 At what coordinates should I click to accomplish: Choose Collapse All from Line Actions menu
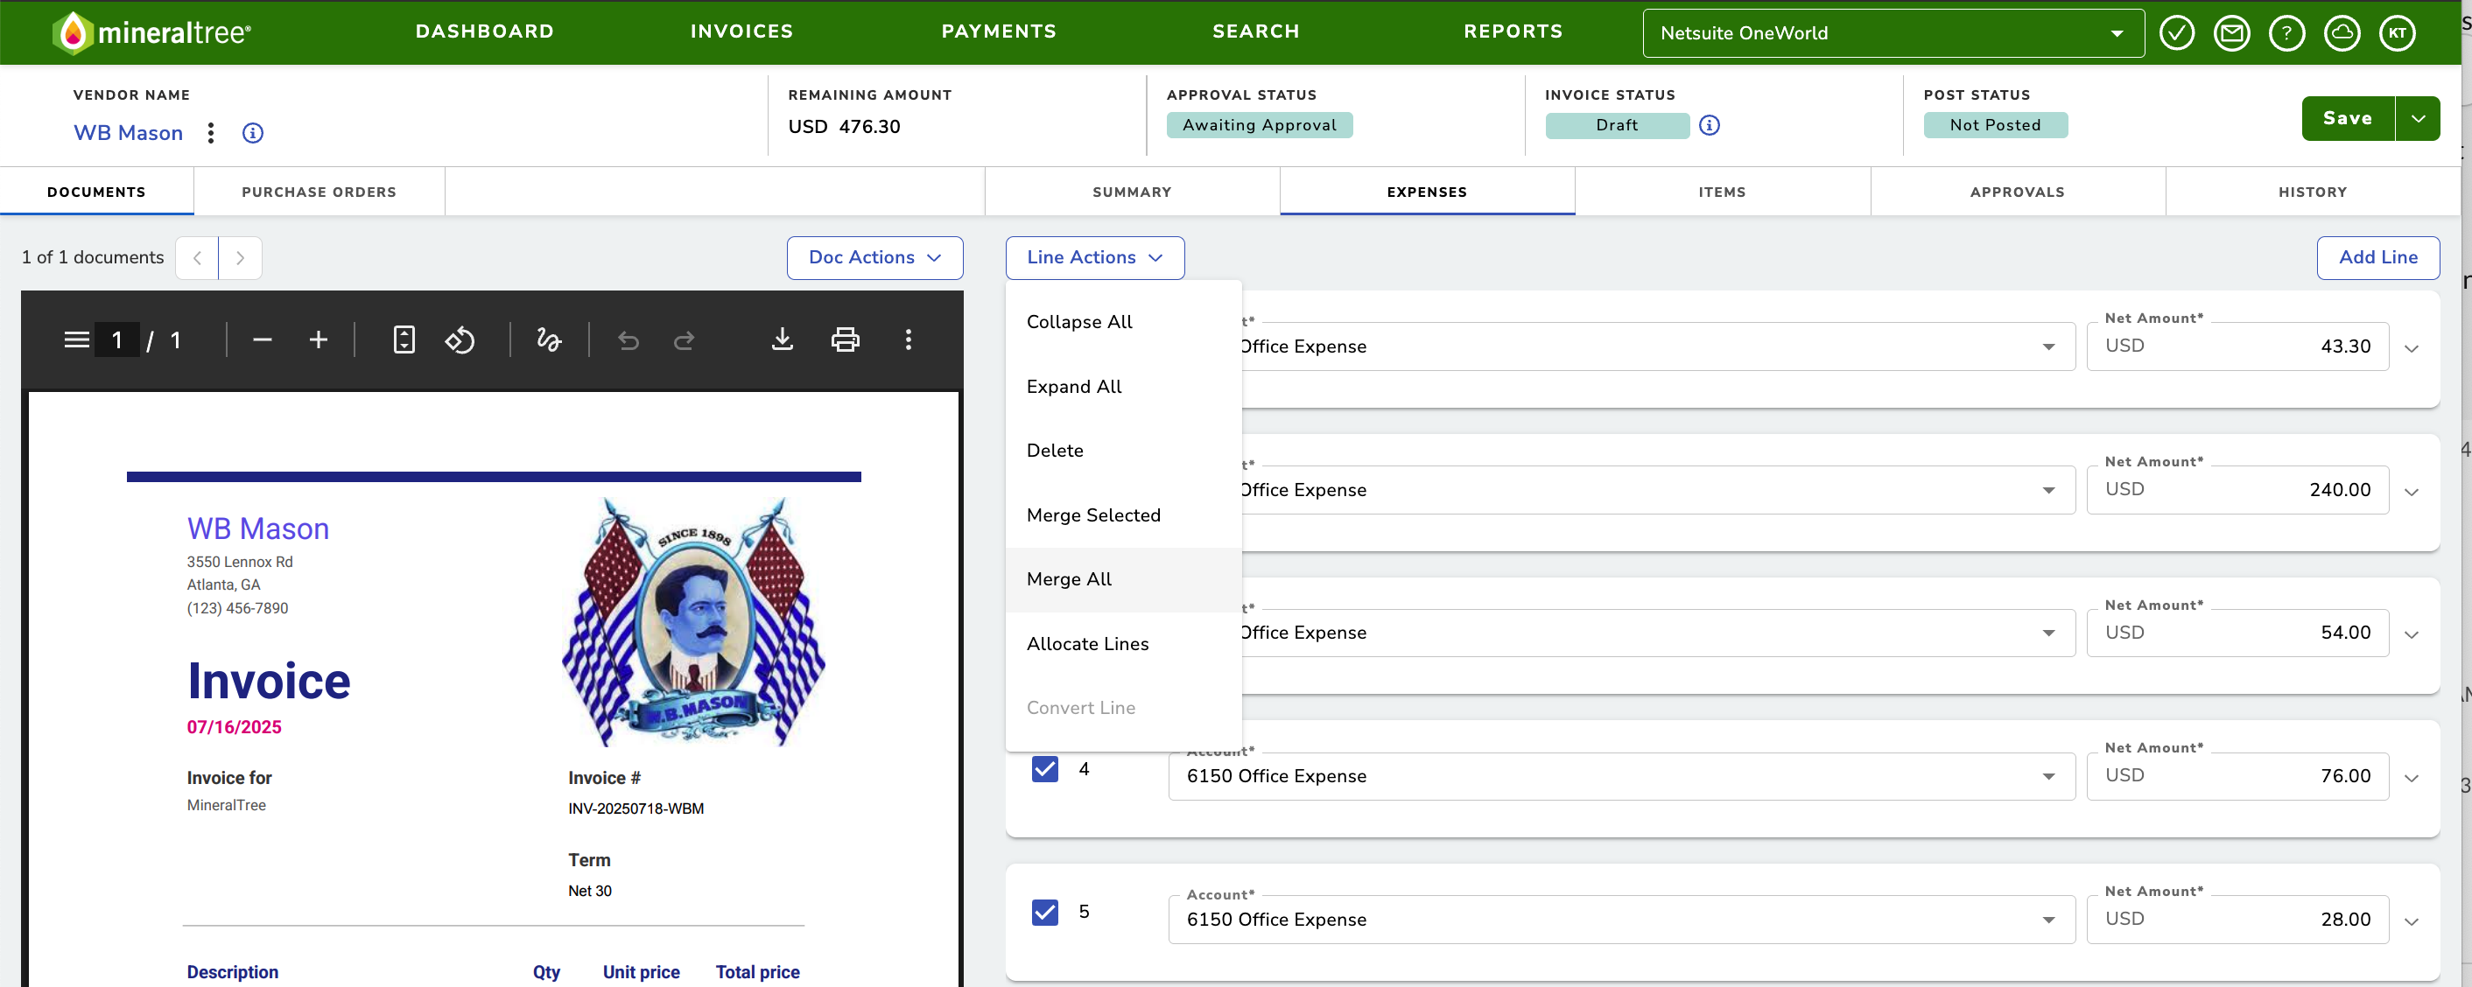[x=1123, y=322]
